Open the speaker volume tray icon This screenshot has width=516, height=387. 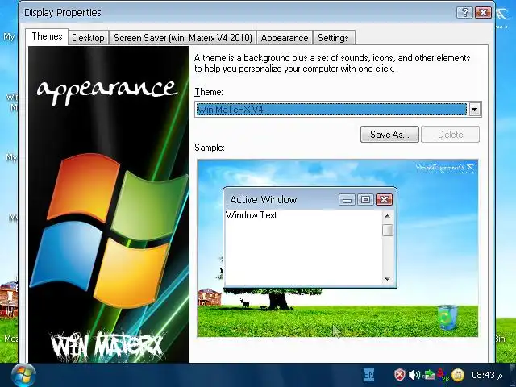pyautogui.click(x=414, y=375)
